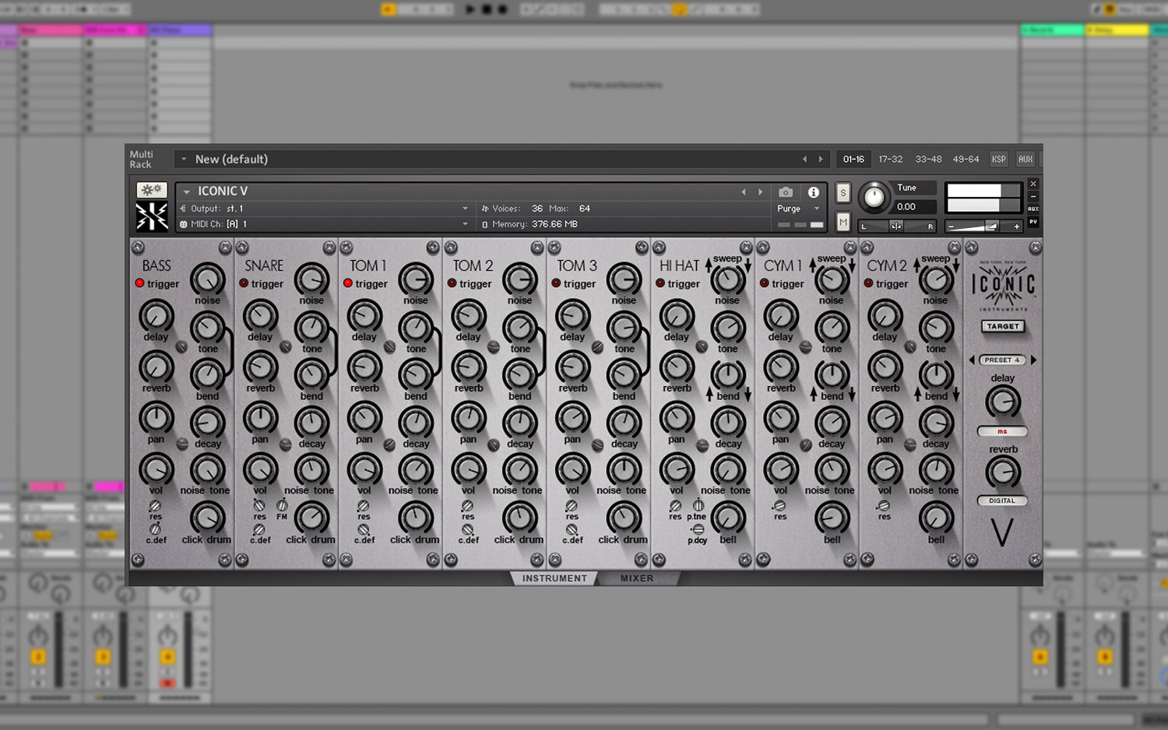Click the HI HAT sweep down arrow
1168x730 pixels.
748,265
